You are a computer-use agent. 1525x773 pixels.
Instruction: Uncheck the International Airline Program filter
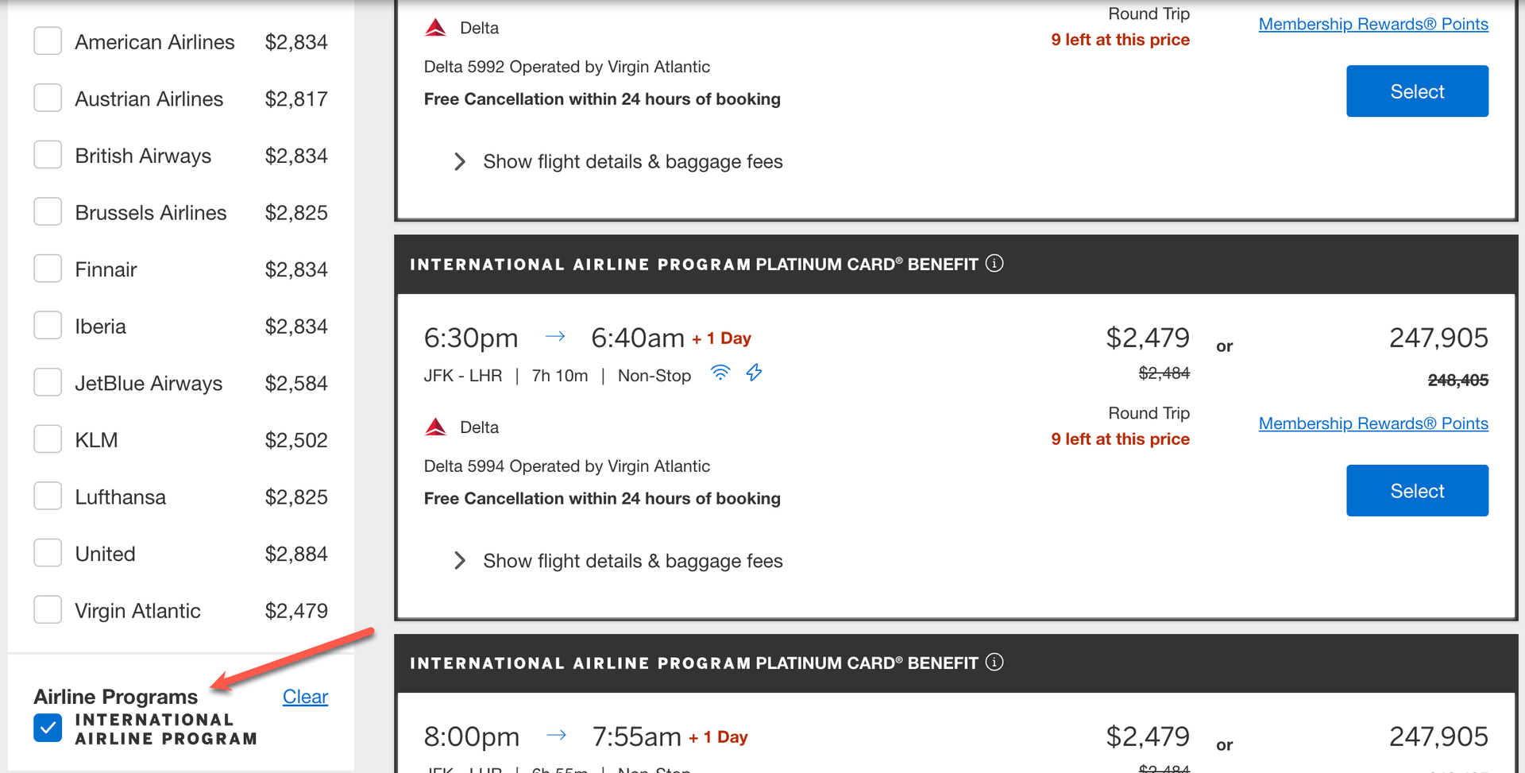[x=48, y=728]
